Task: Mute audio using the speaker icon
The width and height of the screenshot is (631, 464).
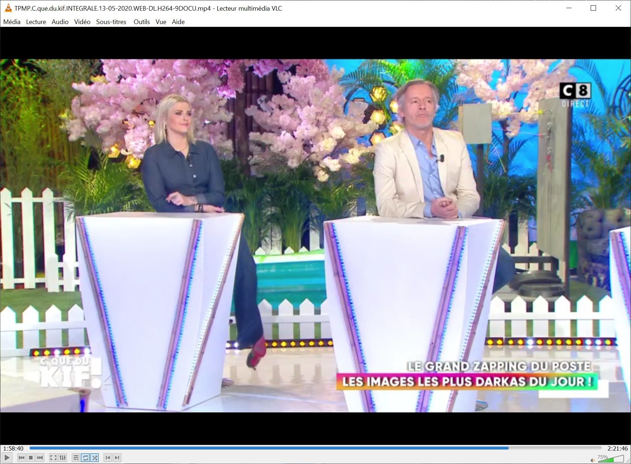Action: (592, 460)
